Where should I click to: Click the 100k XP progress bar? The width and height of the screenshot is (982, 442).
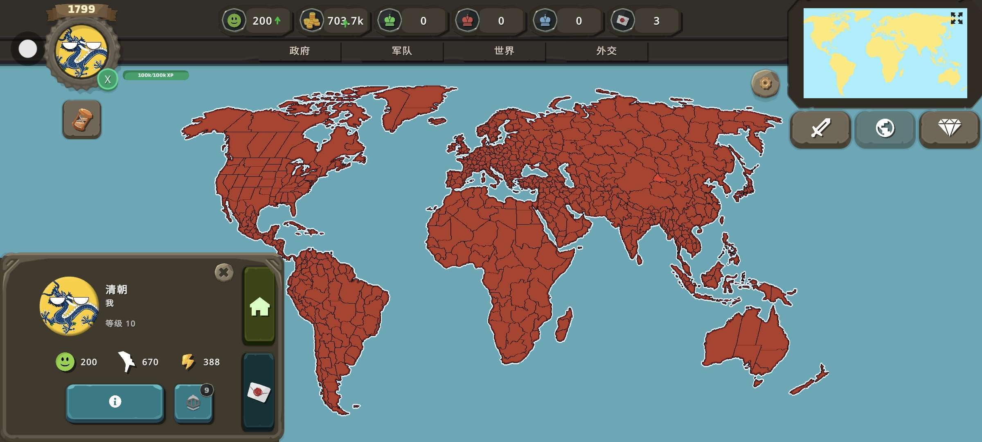[155, 75]
